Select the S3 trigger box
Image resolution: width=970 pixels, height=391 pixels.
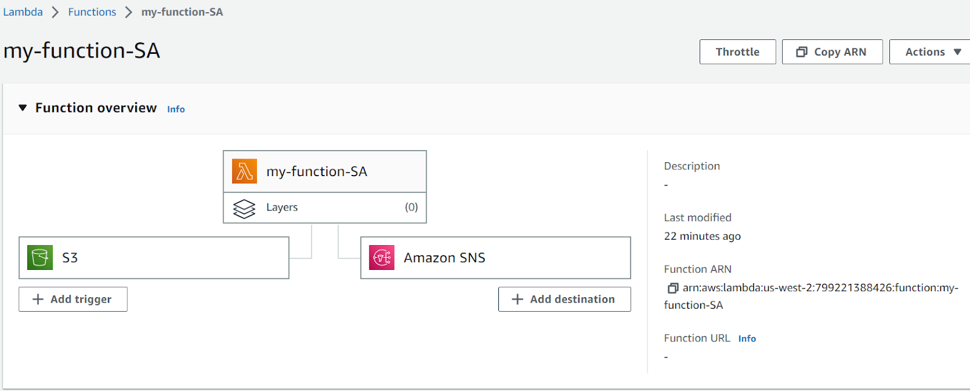154,258
